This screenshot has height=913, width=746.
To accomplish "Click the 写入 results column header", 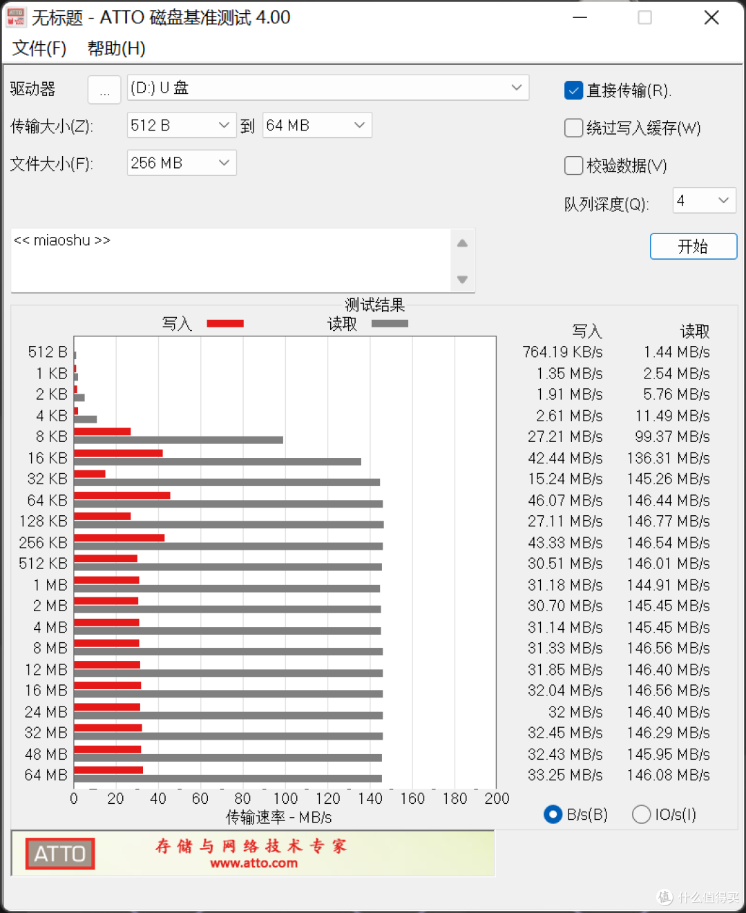I will [587, 331].
